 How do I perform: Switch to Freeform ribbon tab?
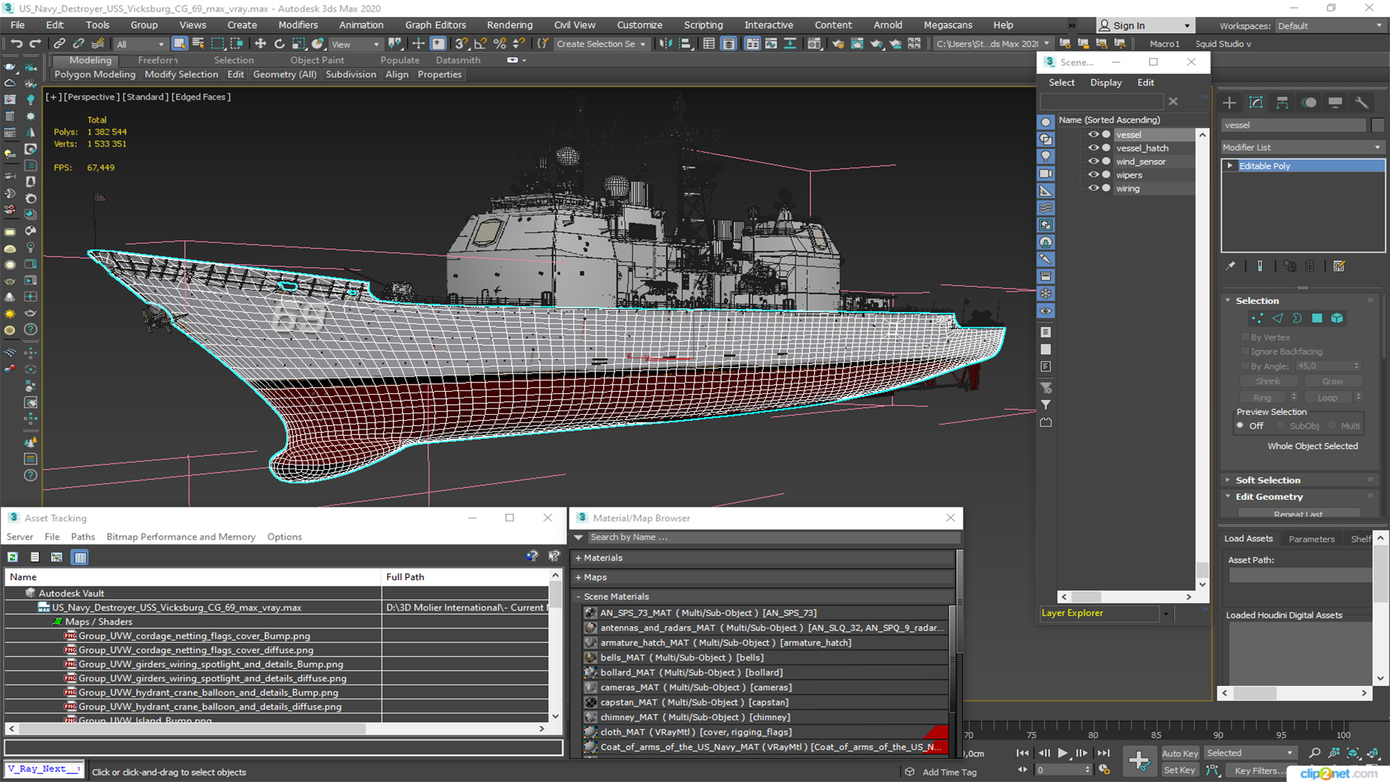point(158,60)
